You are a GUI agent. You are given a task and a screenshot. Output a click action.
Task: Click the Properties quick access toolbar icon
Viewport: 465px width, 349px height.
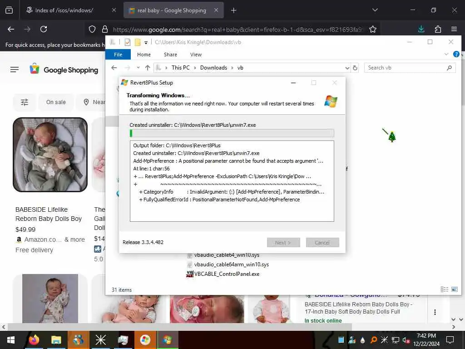pyautogui.click(x=128, y=42)
